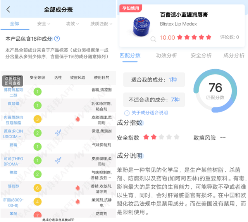Screen dimensions: 248x222
Task: Click the 76 匹配分数 circular gauge
Action: click(215, 91)
